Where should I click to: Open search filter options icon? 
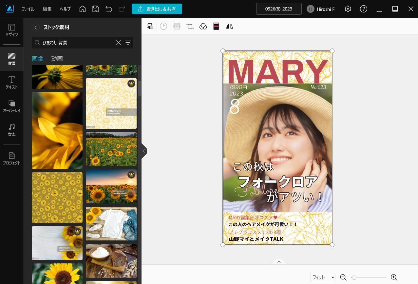tap(128, 43)
